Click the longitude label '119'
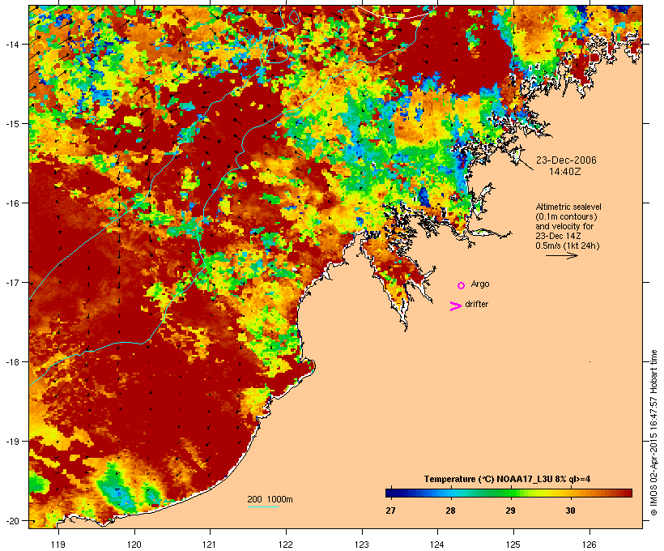 58,545
